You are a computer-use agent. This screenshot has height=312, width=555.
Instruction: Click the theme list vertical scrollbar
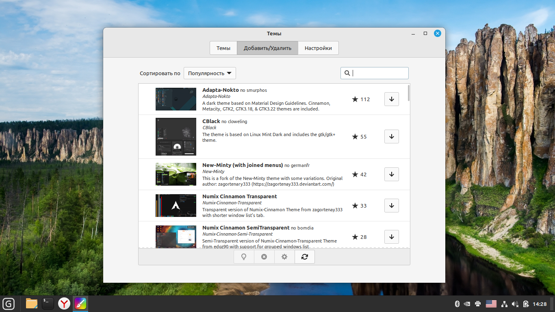(x=408, y=93)
